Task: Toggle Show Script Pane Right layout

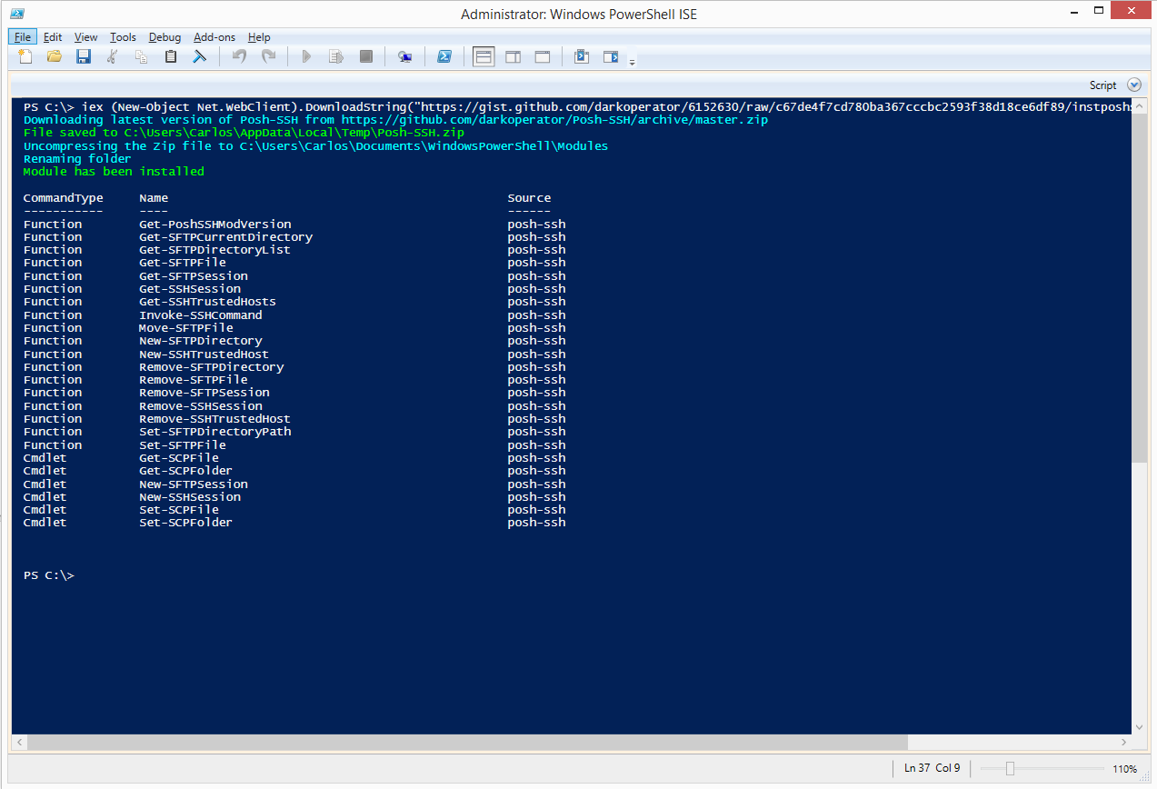Action: point(513,57)
